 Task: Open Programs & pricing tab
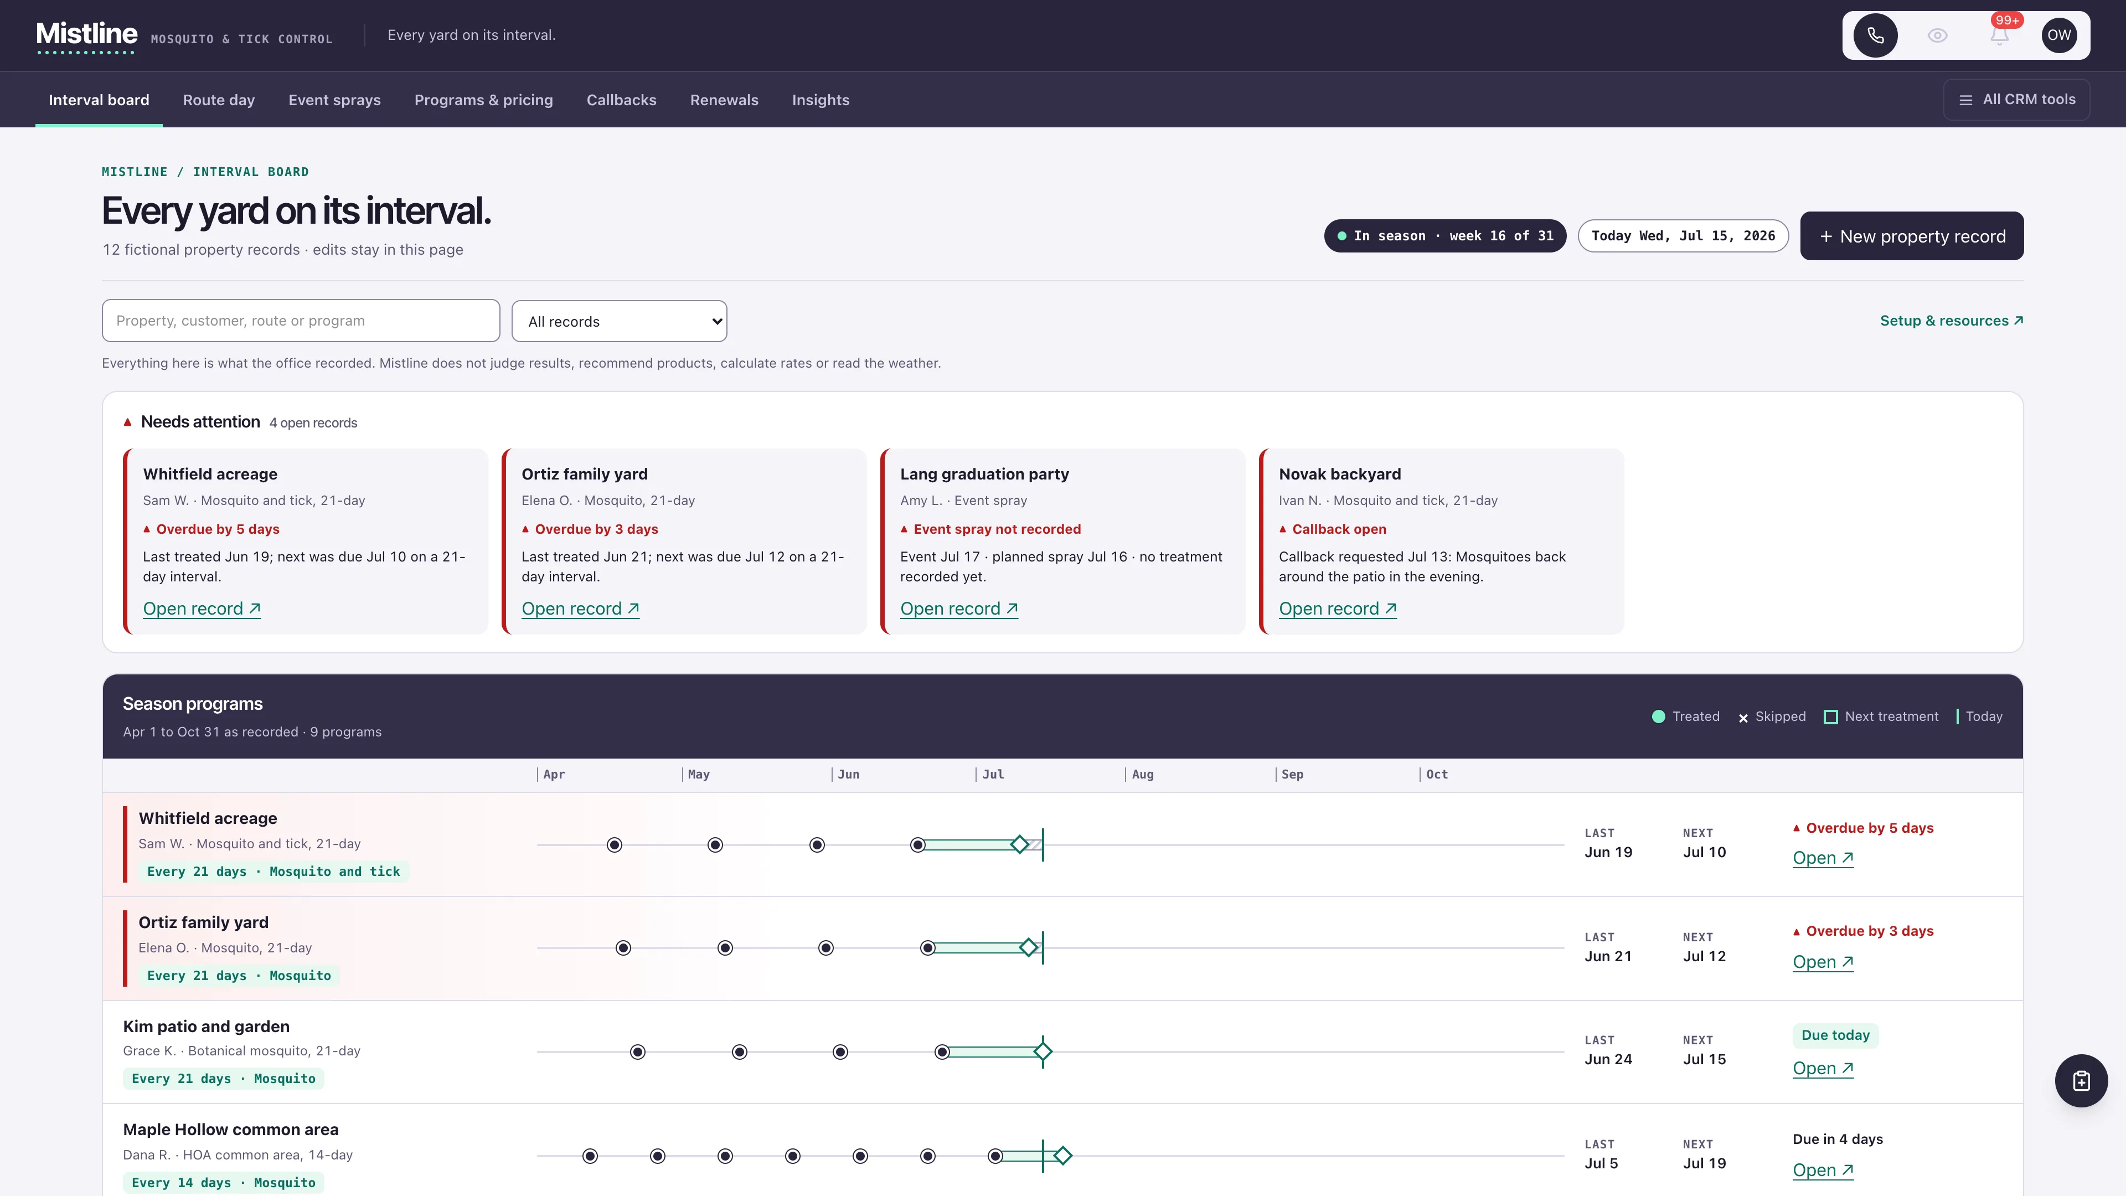point(484,100)
